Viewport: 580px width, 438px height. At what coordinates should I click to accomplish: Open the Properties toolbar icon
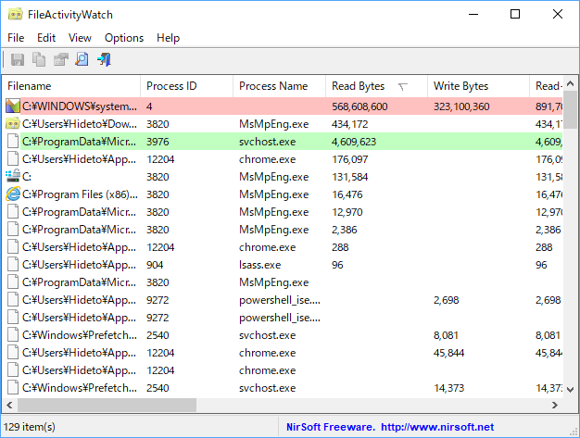[60, 59]
